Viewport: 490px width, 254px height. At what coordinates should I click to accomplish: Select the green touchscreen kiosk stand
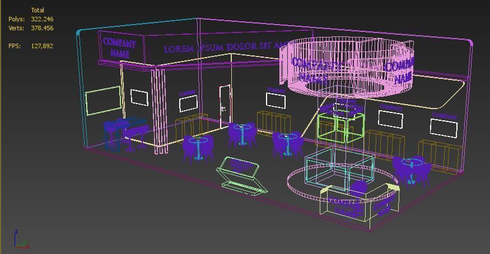(241, 176)
